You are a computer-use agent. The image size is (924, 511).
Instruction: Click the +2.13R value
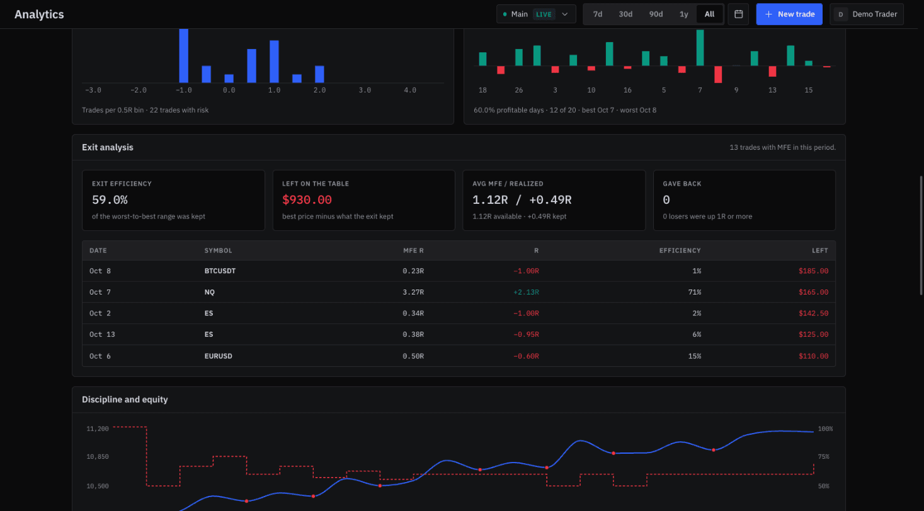click(x=526, y=292)
